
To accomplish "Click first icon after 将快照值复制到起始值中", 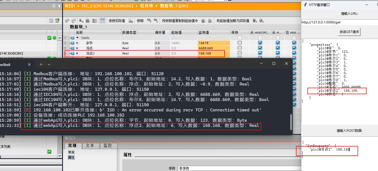I will pyautogui.click(x=203, y=21).
